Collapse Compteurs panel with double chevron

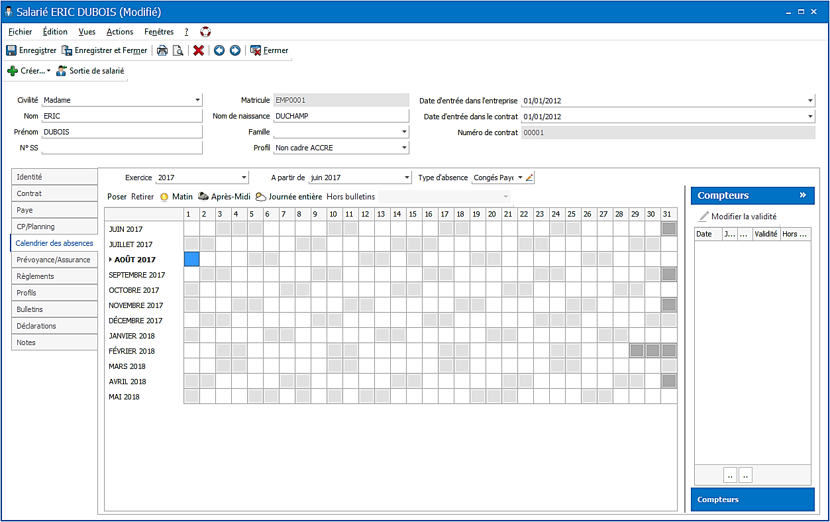803,195
